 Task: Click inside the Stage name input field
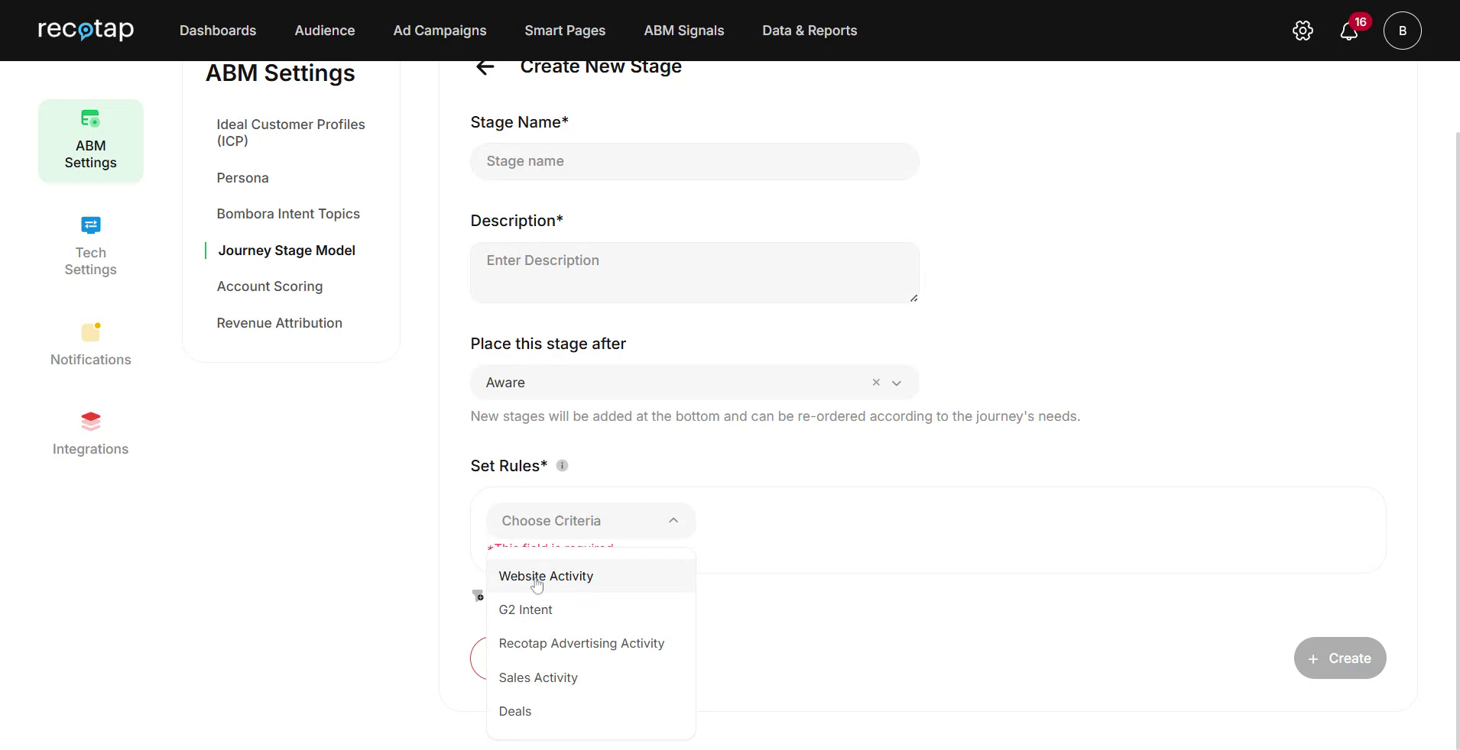point(694,161)
